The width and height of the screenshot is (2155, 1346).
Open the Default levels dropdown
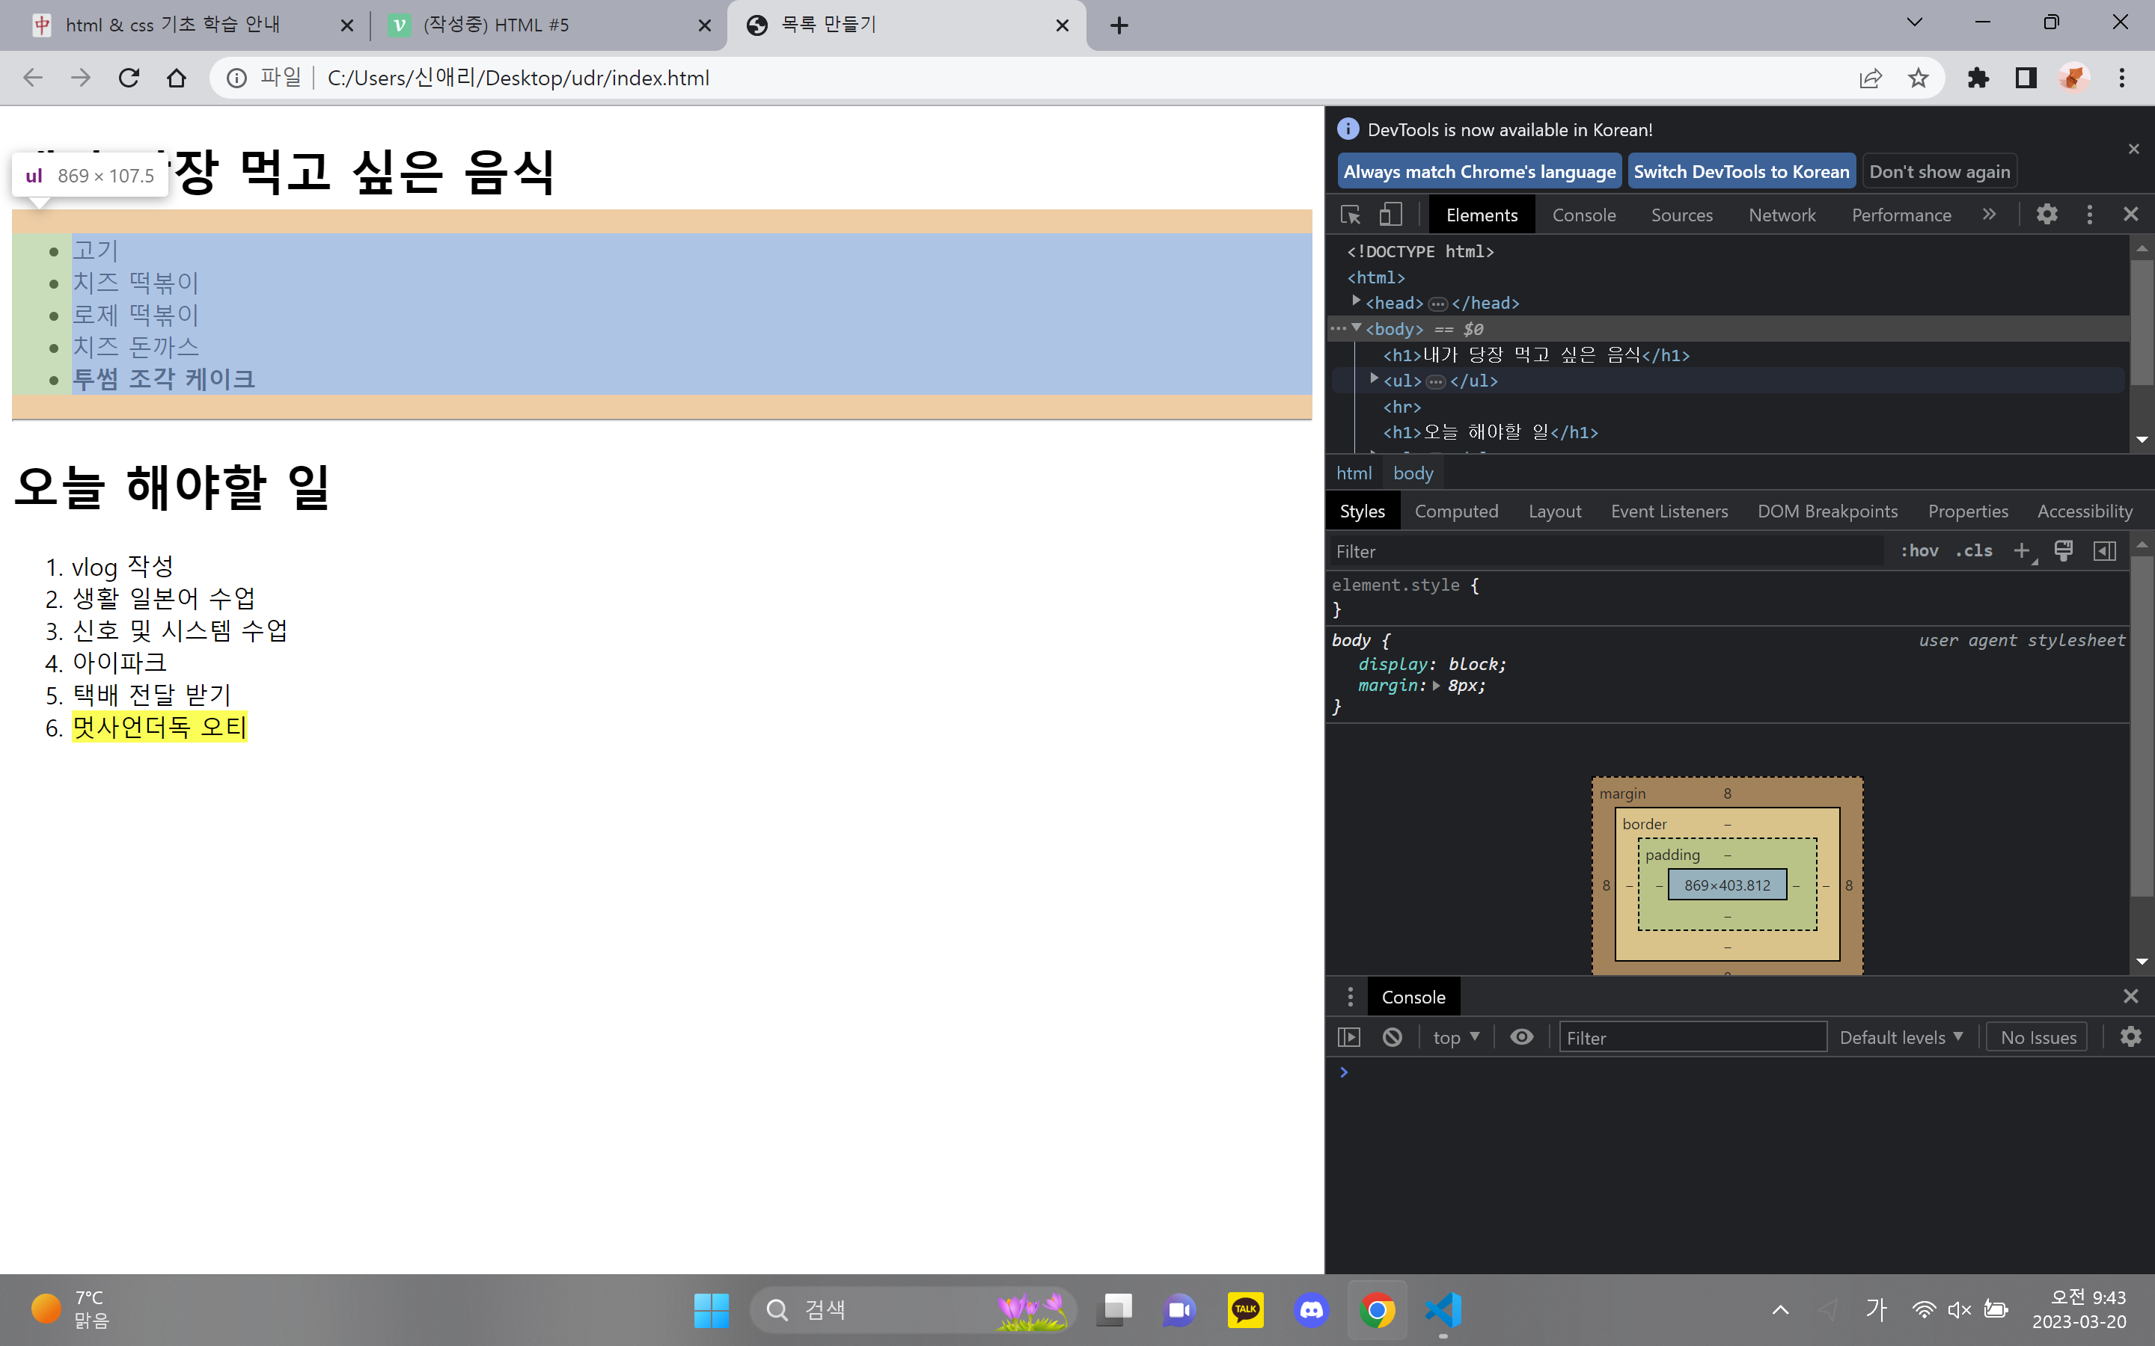tap(1901, 1037)
